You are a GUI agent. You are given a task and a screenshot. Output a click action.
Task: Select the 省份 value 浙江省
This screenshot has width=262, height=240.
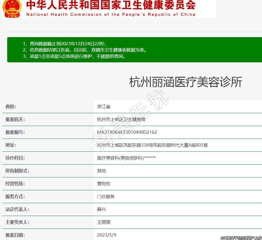pyautogui.click(x=104, y=107)
